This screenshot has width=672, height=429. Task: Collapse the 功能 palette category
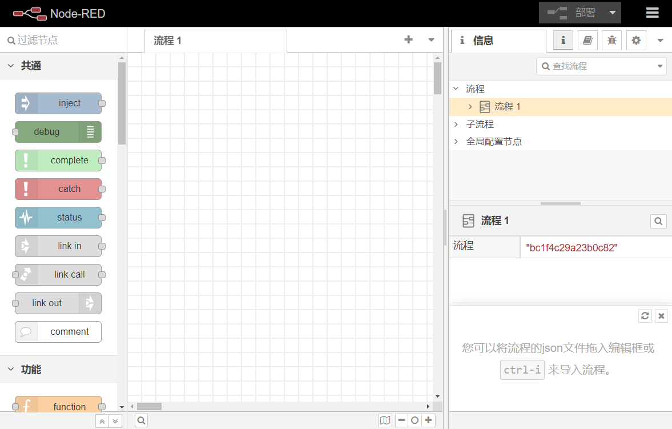click(58, 370)
